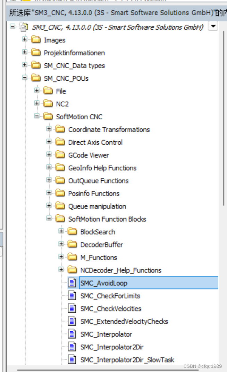Viewport: 227px width, 372px height.
Task: Click the File folder icon
Action: (x=48, y=90)
